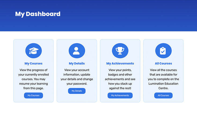Open the My Details heading link

coord(77,63)
